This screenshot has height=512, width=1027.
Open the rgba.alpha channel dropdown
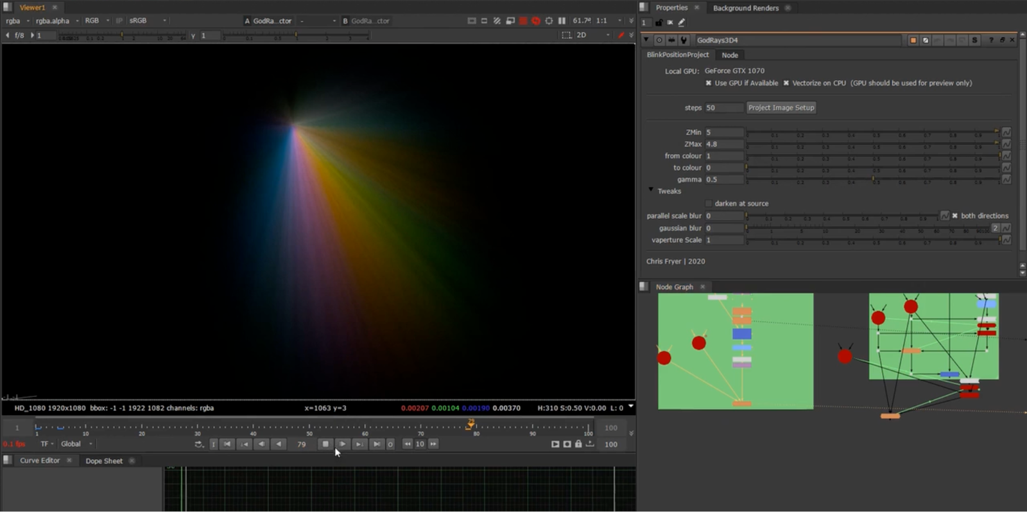(57, 21)
